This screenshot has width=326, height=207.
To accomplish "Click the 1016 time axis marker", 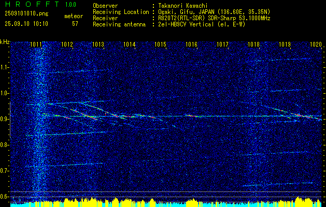I will pos(191,45).
